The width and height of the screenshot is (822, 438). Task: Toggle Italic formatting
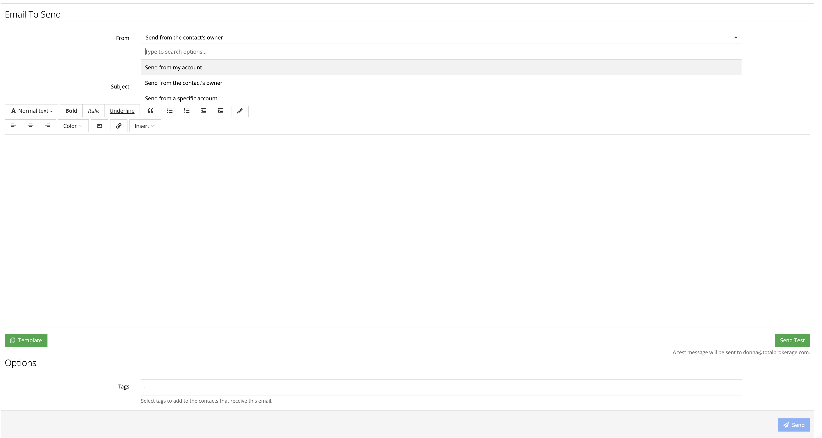click(93, 111)
